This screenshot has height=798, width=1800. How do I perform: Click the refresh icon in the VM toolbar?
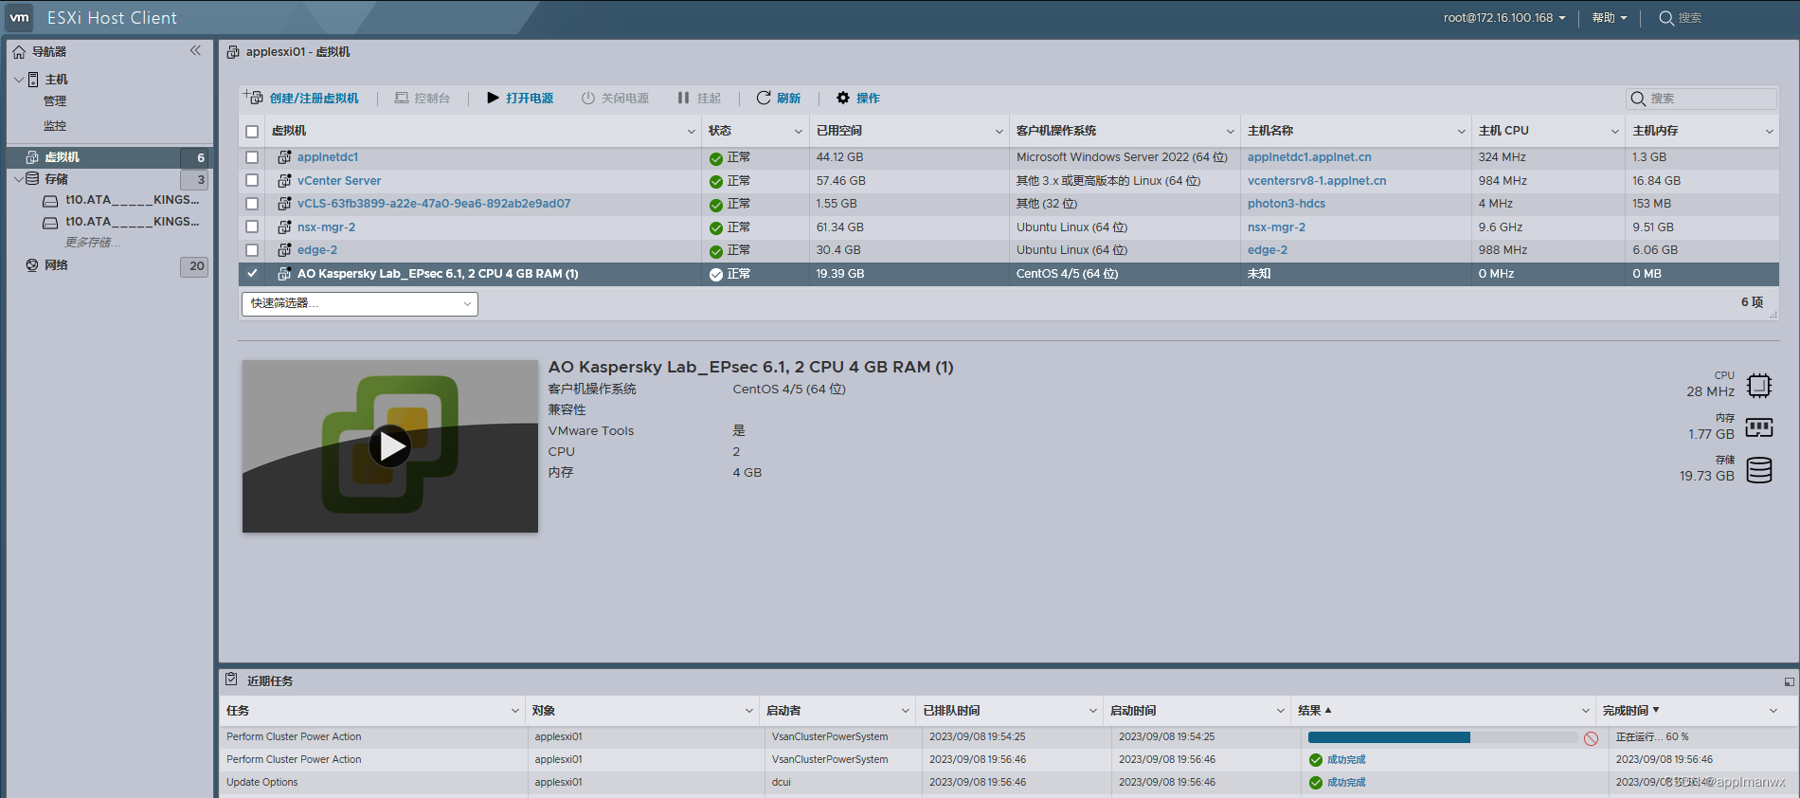764,98
